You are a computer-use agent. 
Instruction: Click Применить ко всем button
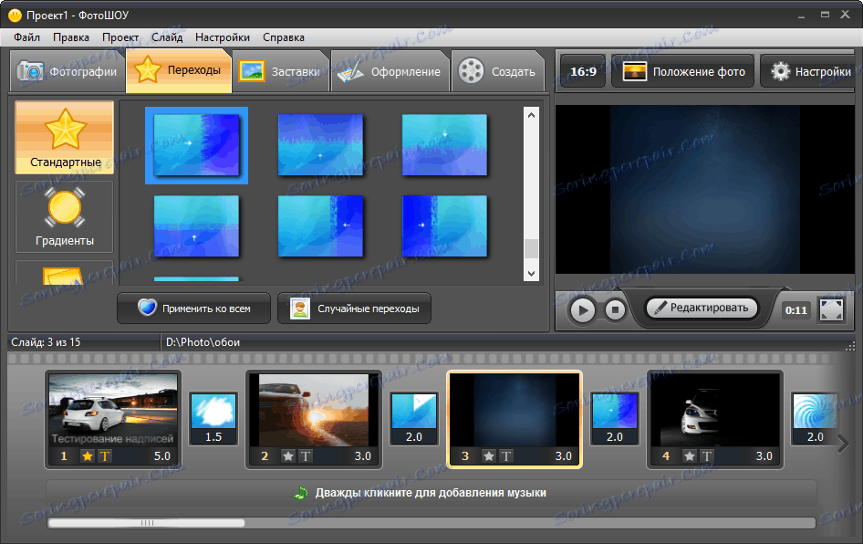pyautogui.click(x=193, y=309)
